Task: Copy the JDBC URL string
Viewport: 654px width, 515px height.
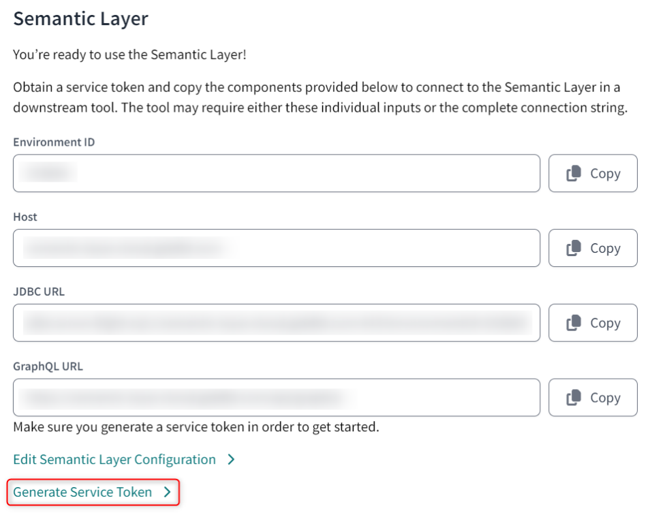Action: 592,322
